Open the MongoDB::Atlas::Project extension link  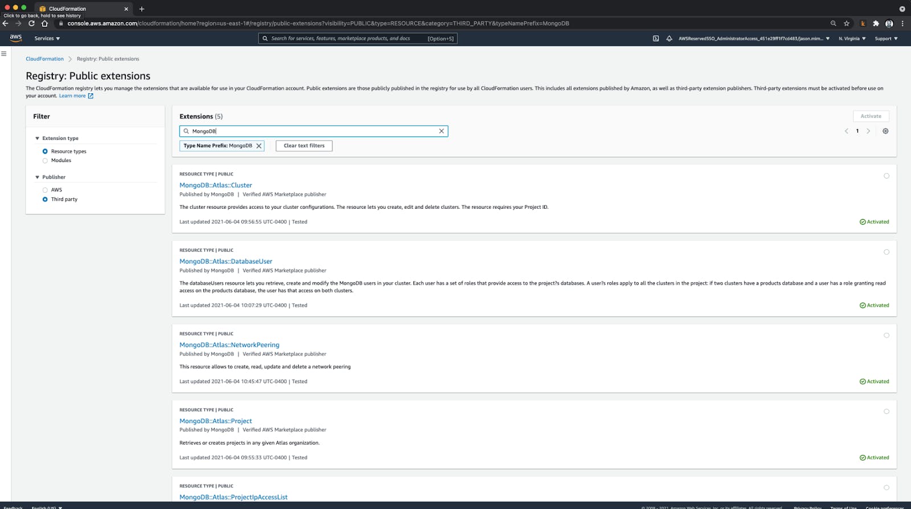(215, 421)
